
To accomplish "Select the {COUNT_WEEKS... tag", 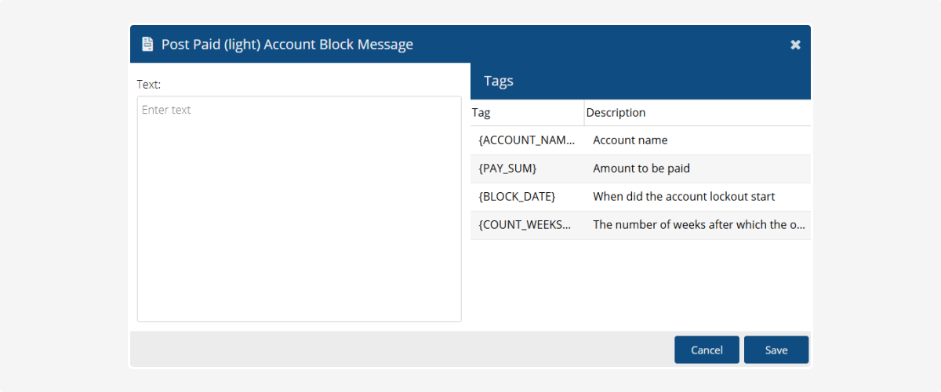I will tap(525, 225).
